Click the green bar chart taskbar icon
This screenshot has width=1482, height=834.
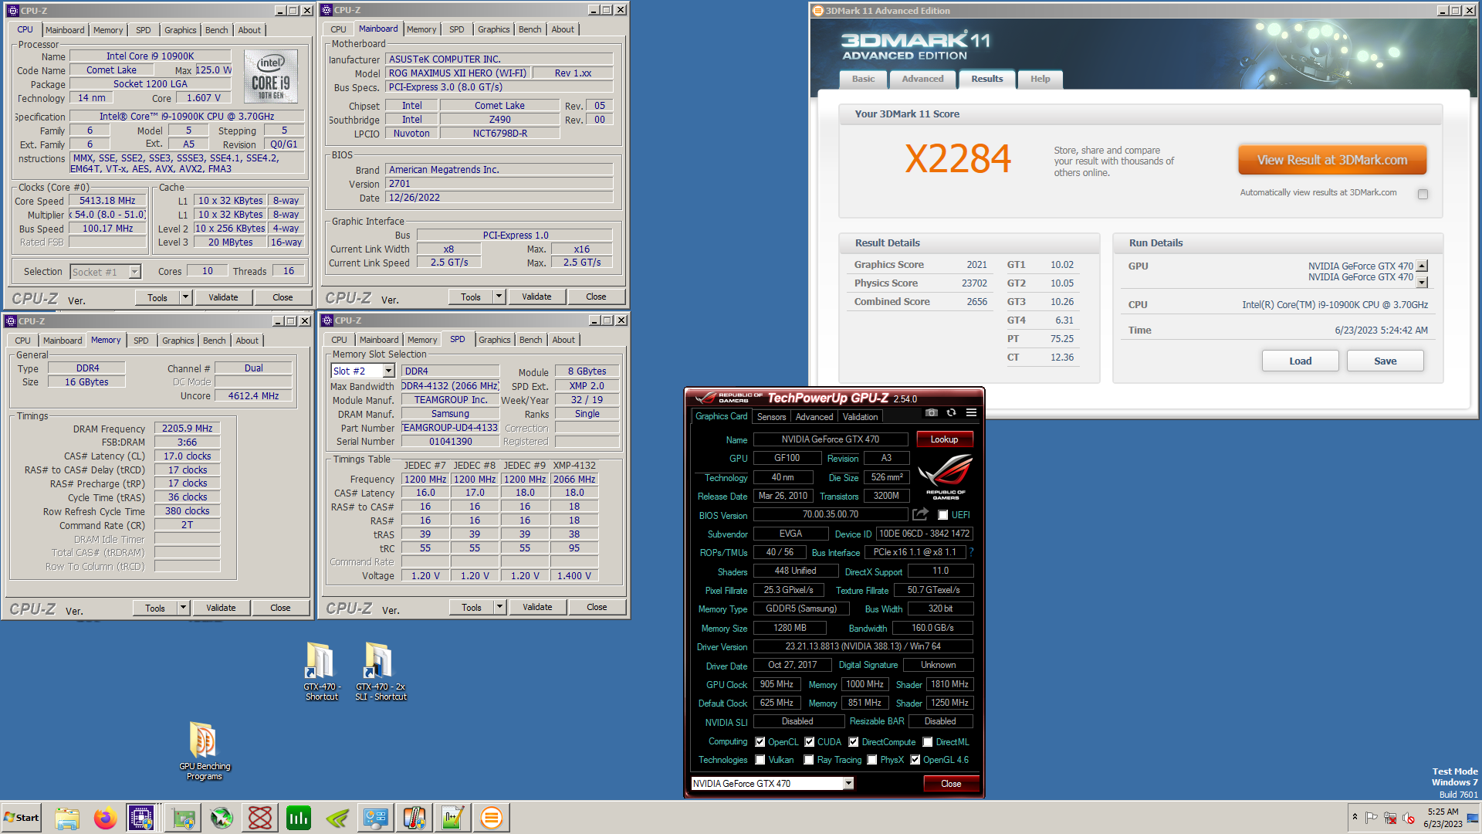(299, 818)
